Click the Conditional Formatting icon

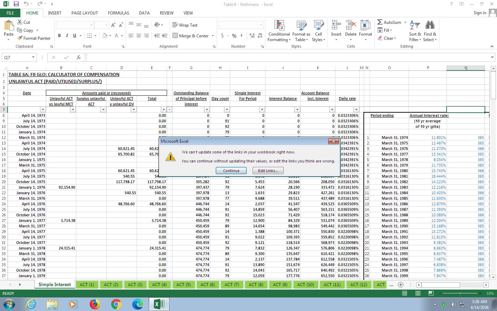[279, 26]
